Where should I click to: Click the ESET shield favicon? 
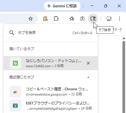(x=15, y=106)
